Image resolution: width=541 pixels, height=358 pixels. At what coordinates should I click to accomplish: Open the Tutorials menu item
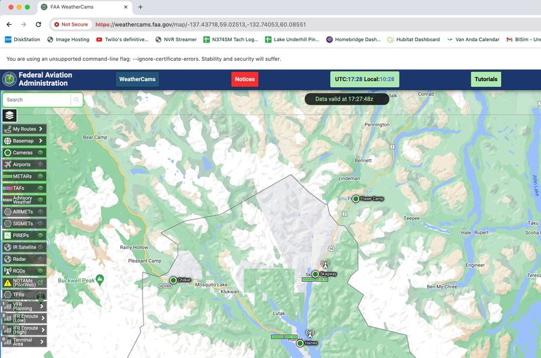[x=486, y=79]
